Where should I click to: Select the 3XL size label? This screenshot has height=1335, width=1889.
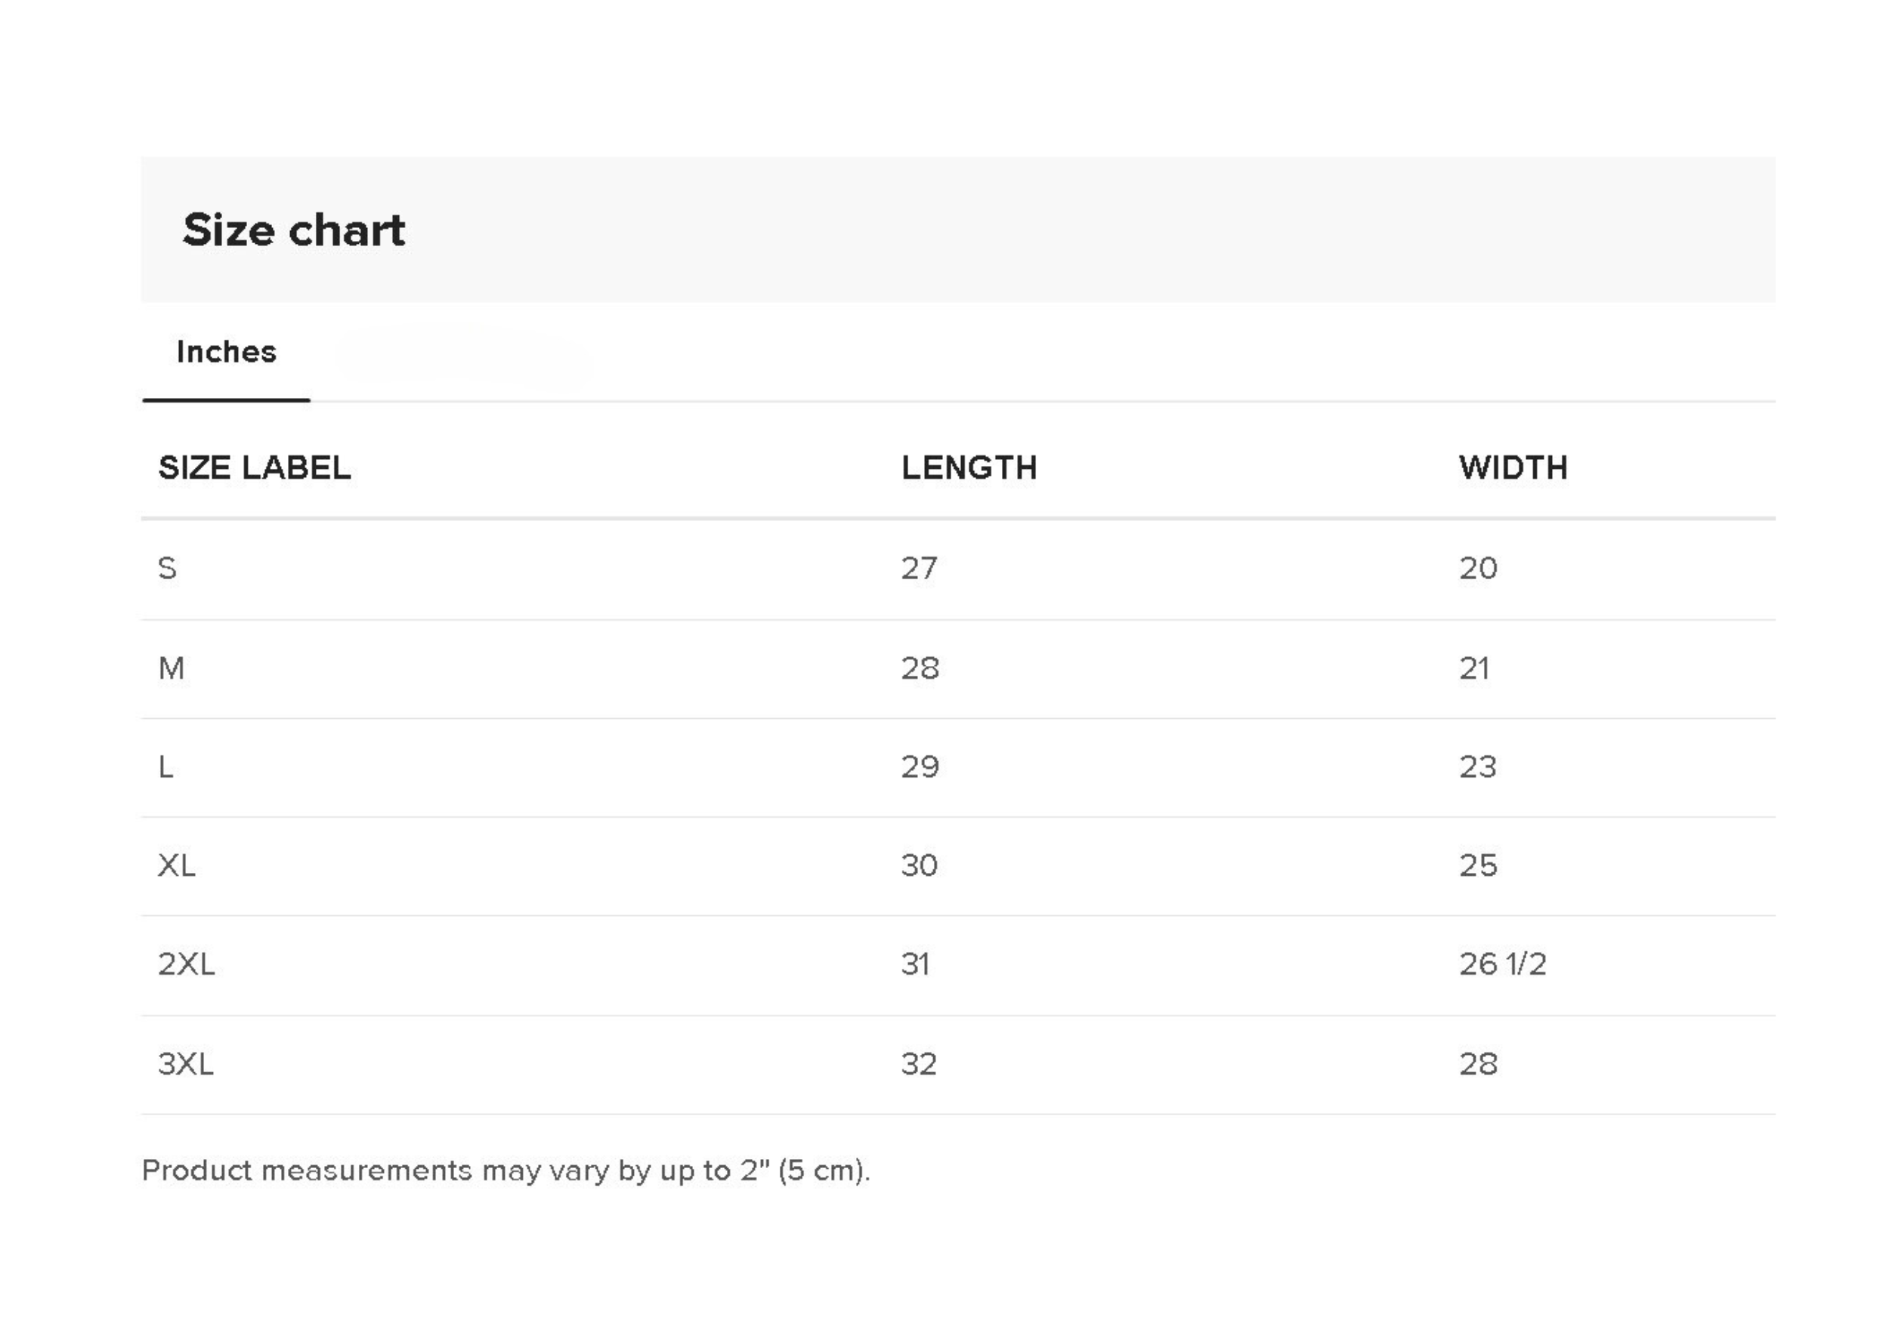tap(186, 1065)
